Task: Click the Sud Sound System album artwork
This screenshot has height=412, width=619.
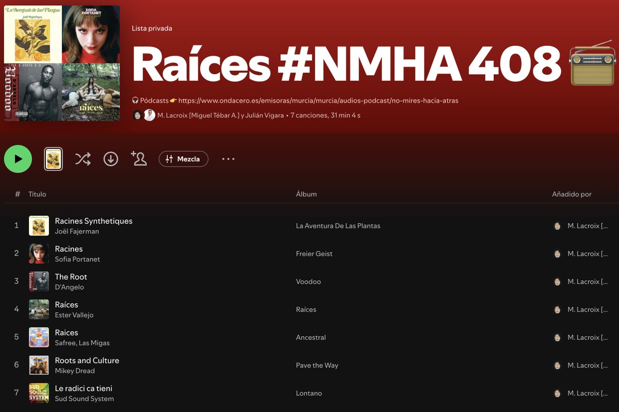Action: click(39, 393)
